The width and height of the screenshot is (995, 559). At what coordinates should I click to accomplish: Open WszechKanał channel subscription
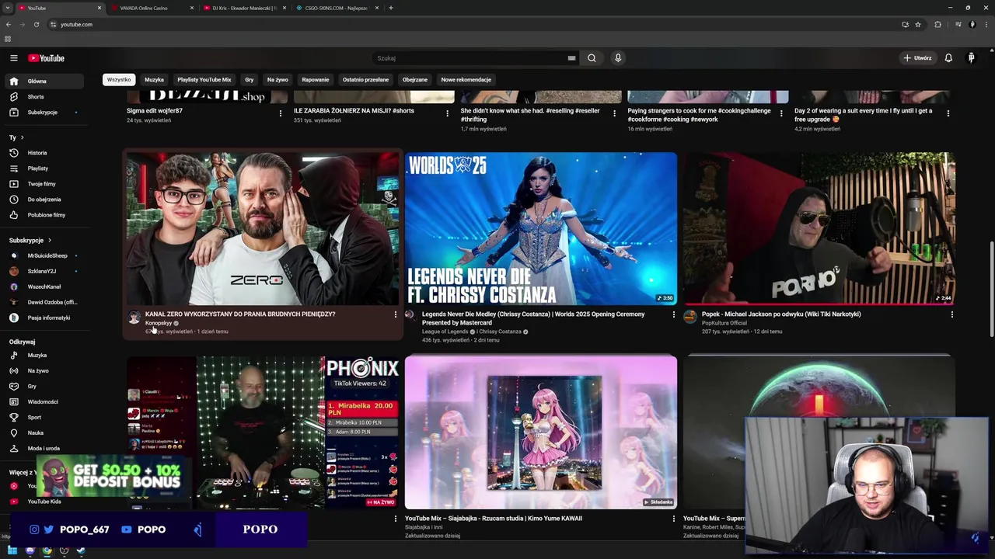[x=44, y=286]
